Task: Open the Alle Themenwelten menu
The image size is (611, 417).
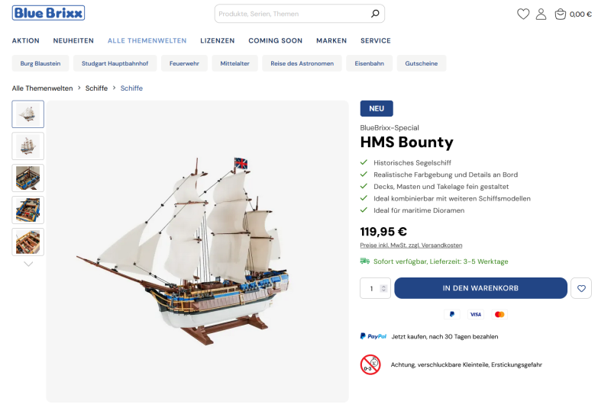Action: point(147,40)
